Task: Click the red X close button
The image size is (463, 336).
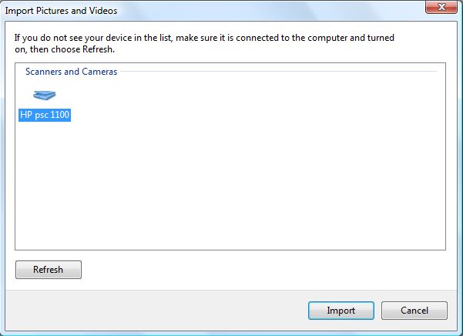Action: [441, 6]
